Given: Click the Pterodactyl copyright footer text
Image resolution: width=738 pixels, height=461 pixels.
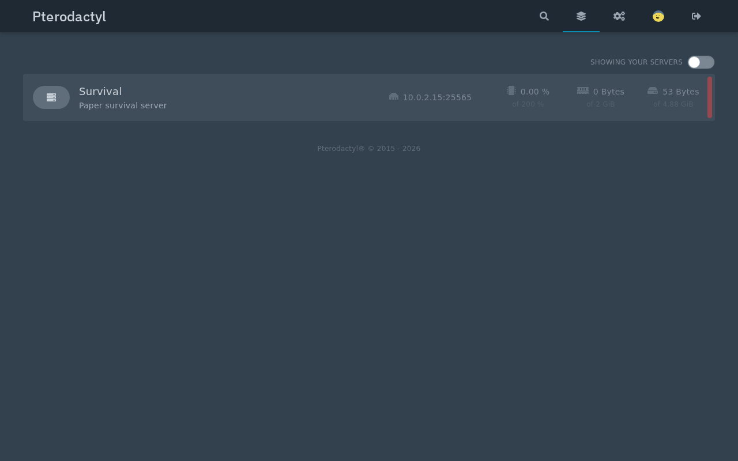Looking at the screenshot, I should 369,149.
